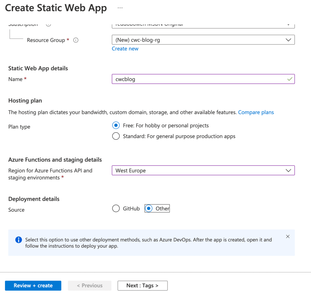311x296 pixels.
Task: Click the Static Web App details heading
Action: coord(38,68)
